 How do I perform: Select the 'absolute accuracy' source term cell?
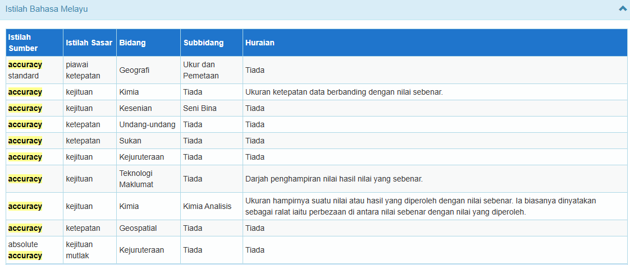tap(35, 250)
